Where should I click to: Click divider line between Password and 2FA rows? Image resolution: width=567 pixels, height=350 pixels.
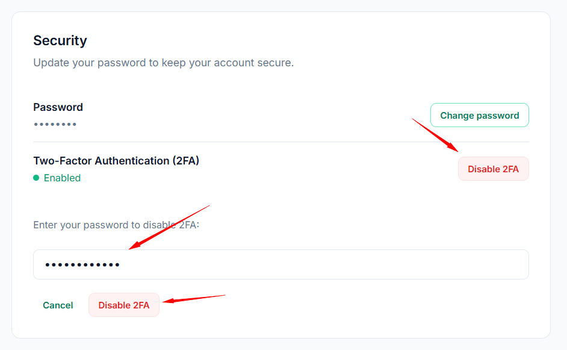(280, 142)
